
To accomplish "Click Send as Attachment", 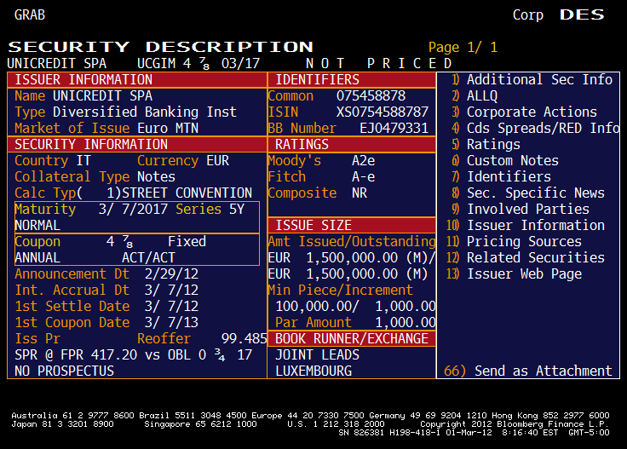I will 528,371.
